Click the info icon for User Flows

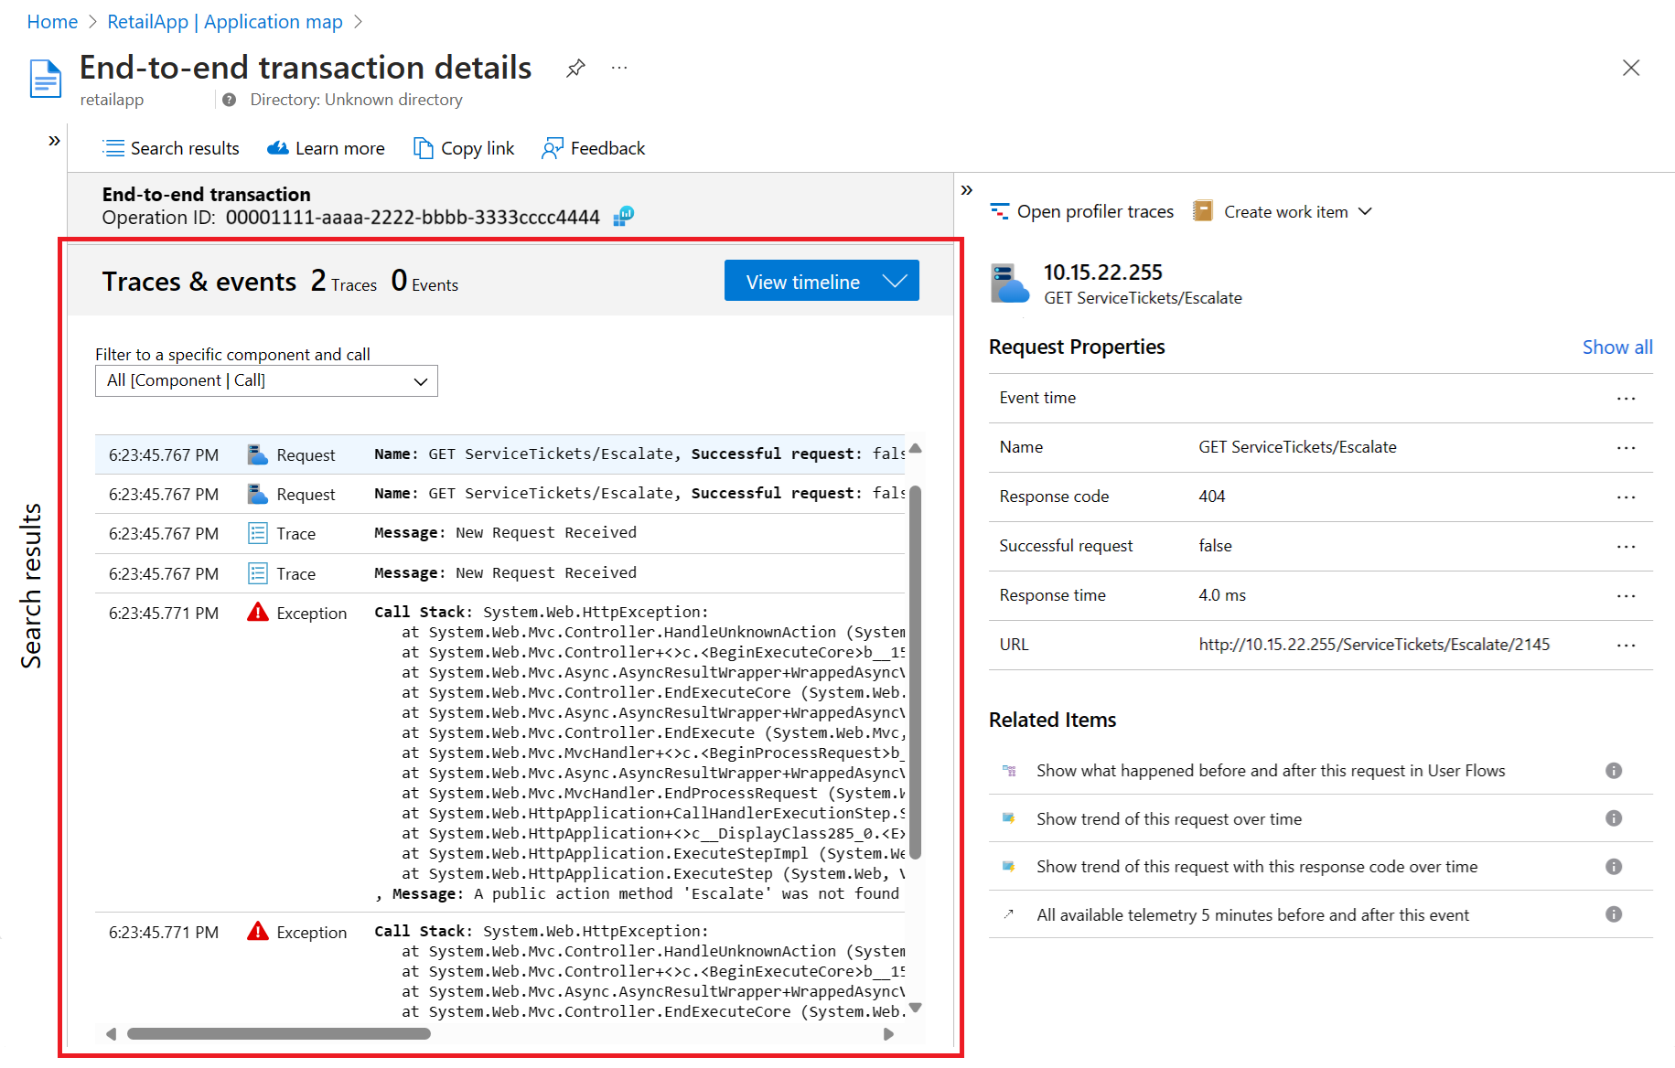[x=1614, y=771]
